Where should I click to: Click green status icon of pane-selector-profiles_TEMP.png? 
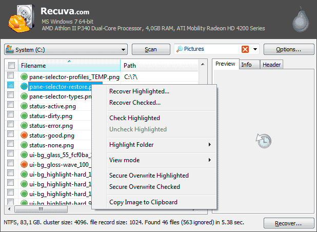(24, 76)
